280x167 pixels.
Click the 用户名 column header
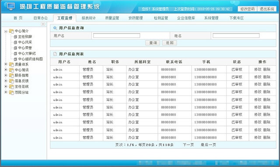(x=64, y=62)
